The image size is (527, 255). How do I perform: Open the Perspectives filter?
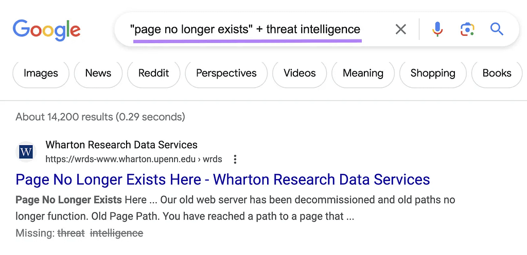226,73
